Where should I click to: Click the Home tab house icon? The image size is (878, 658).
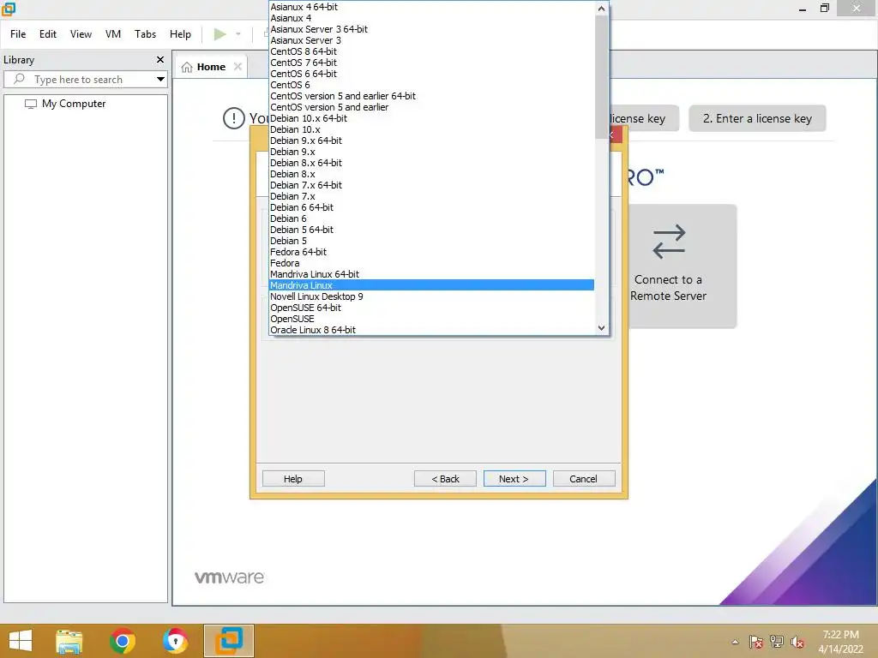(x=187, y=67)
